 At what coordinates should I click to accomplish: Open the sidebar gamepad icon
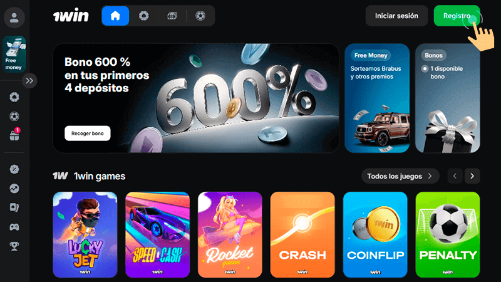(x=14, y=227)
